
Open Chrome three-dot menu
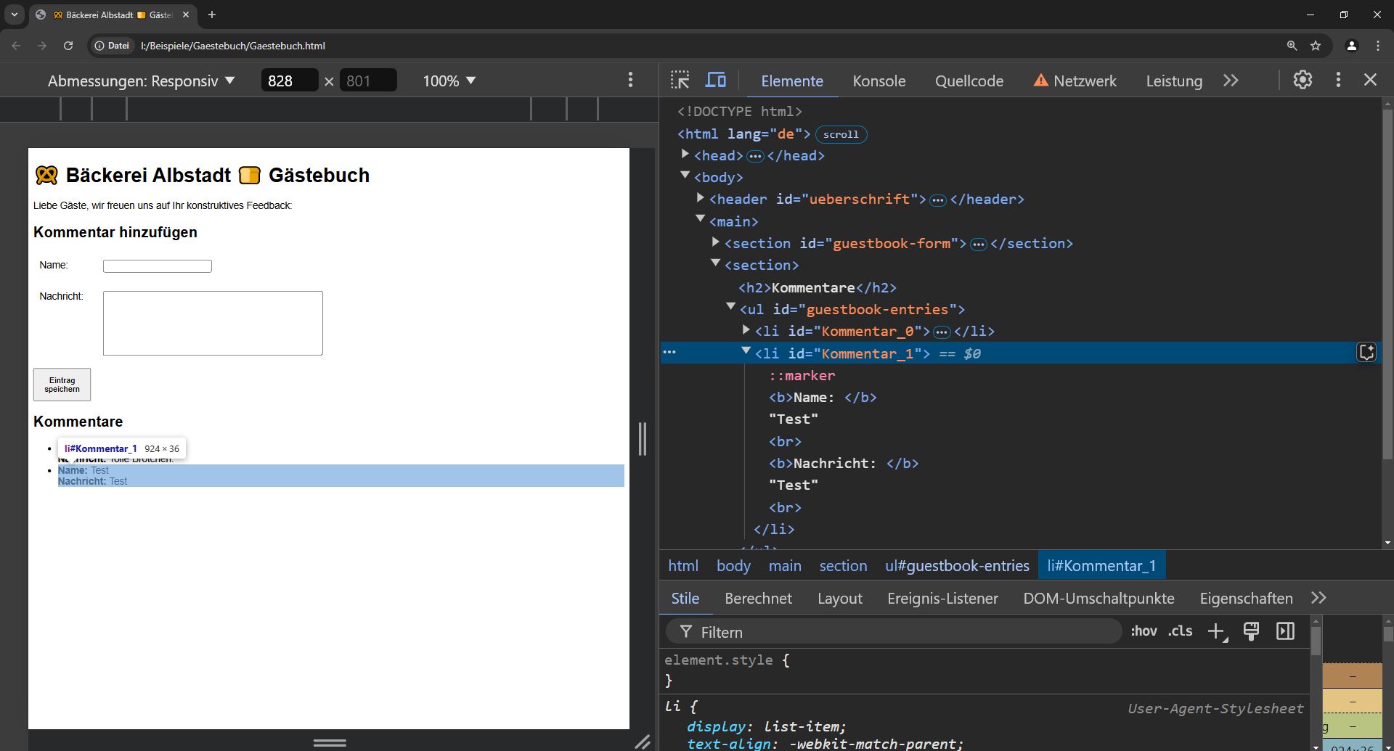(1377, 45)
